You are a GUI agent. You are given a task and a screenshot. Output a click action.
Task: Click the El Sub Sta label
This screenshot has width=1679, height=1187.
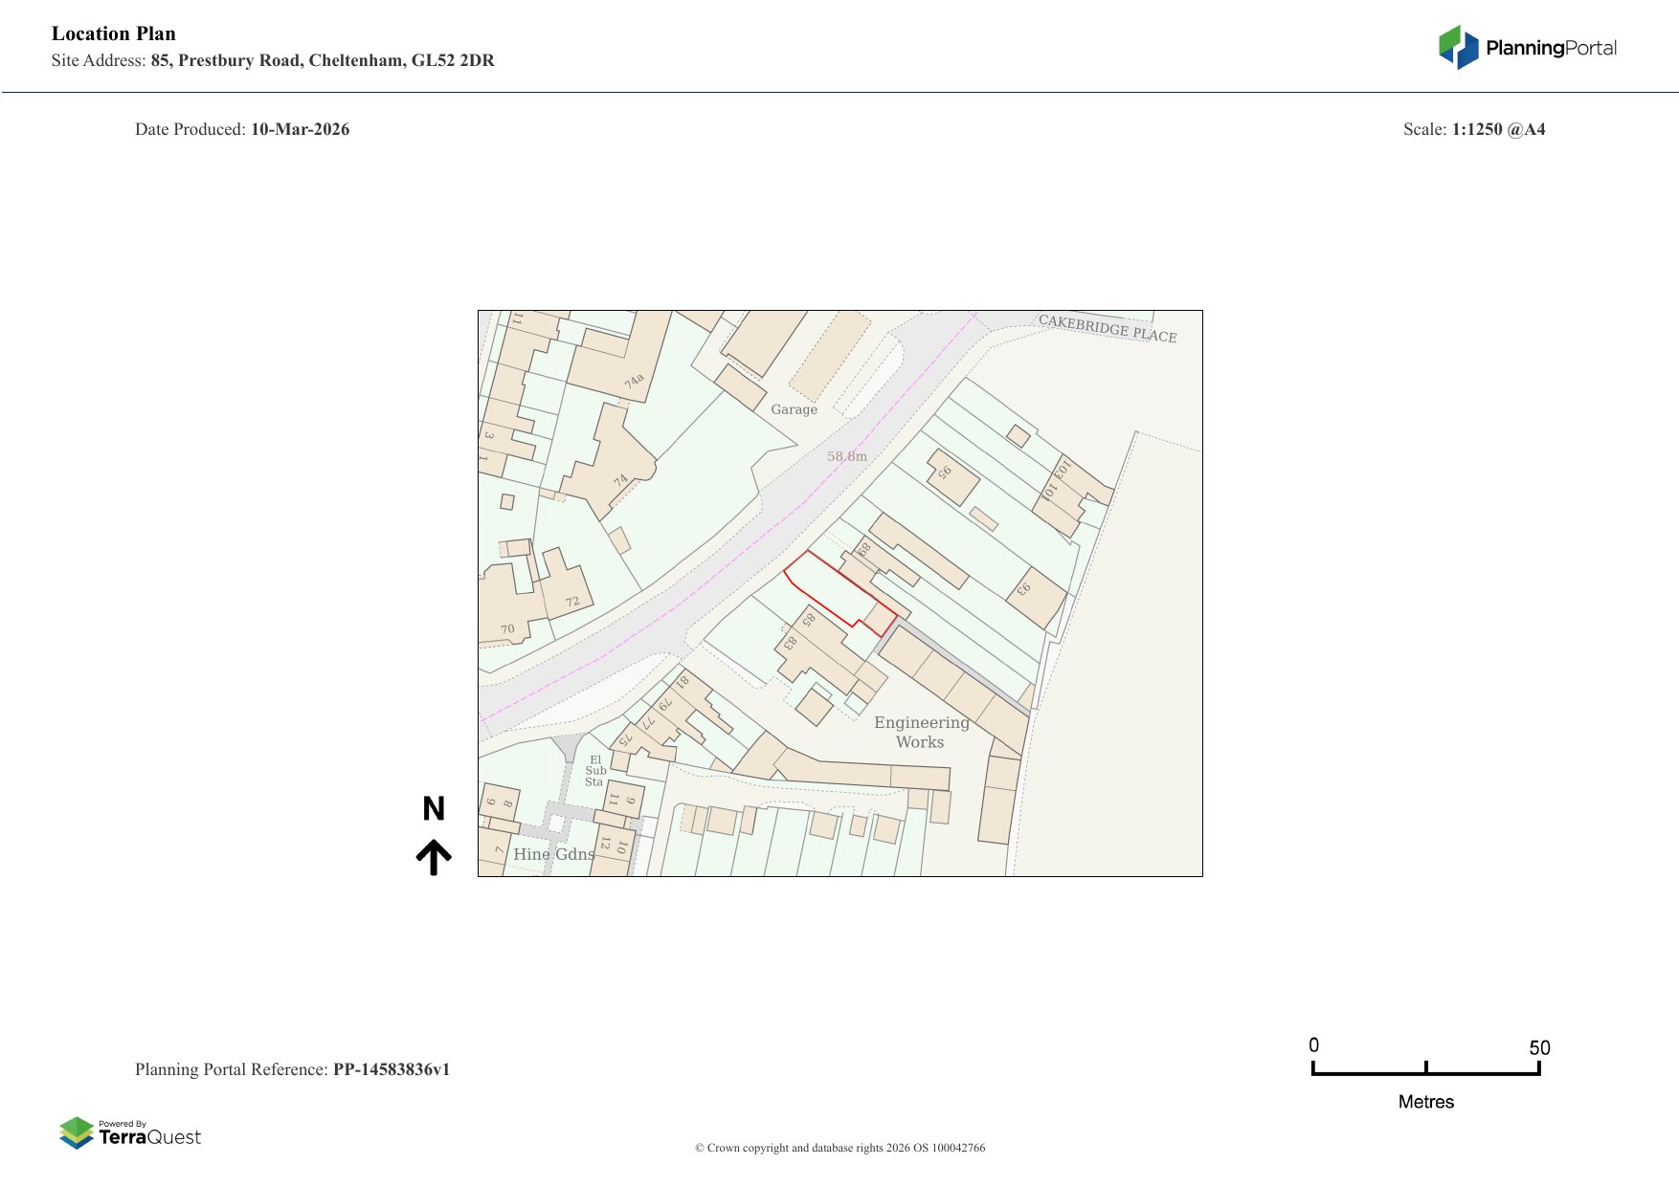point(595,771)
